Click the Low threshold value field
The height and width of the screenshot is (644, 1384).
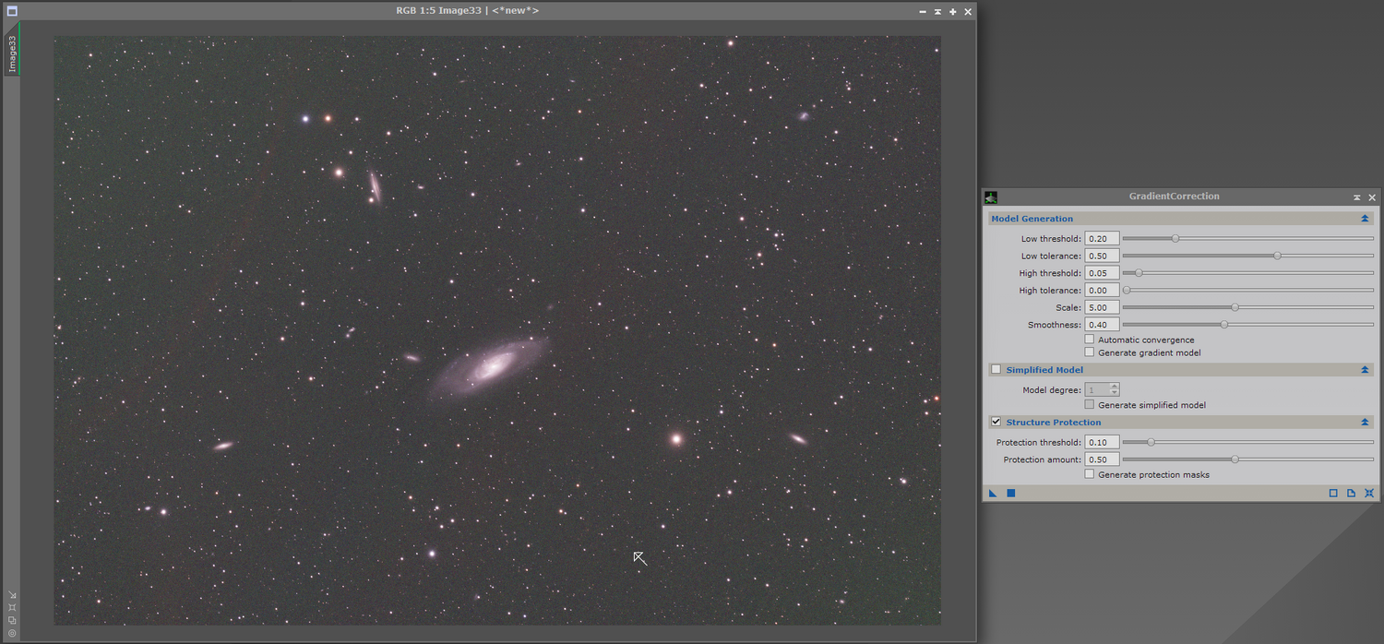(x=1102, y=239)
